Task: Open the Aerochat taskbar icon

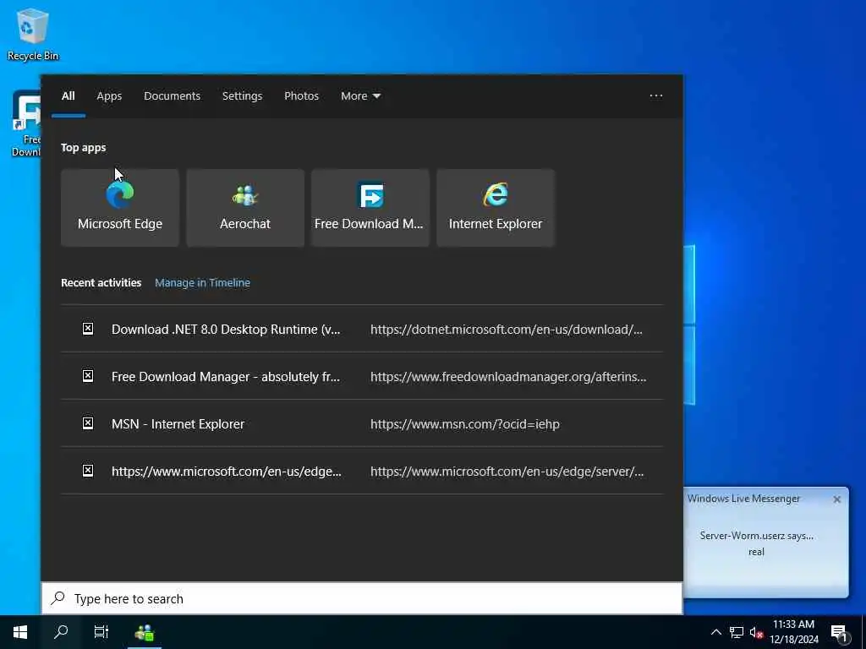Action: (x=145, y=632)
